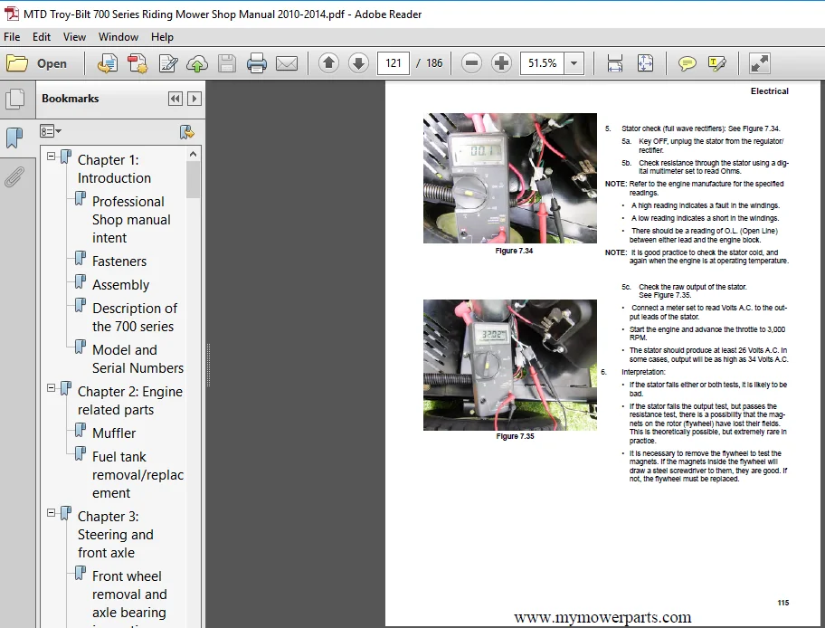Image resolution: width=825 pixels, height=628 pixels.
Task: Open the Attachments paperclip panel
Action: click(x=14, y=177)
